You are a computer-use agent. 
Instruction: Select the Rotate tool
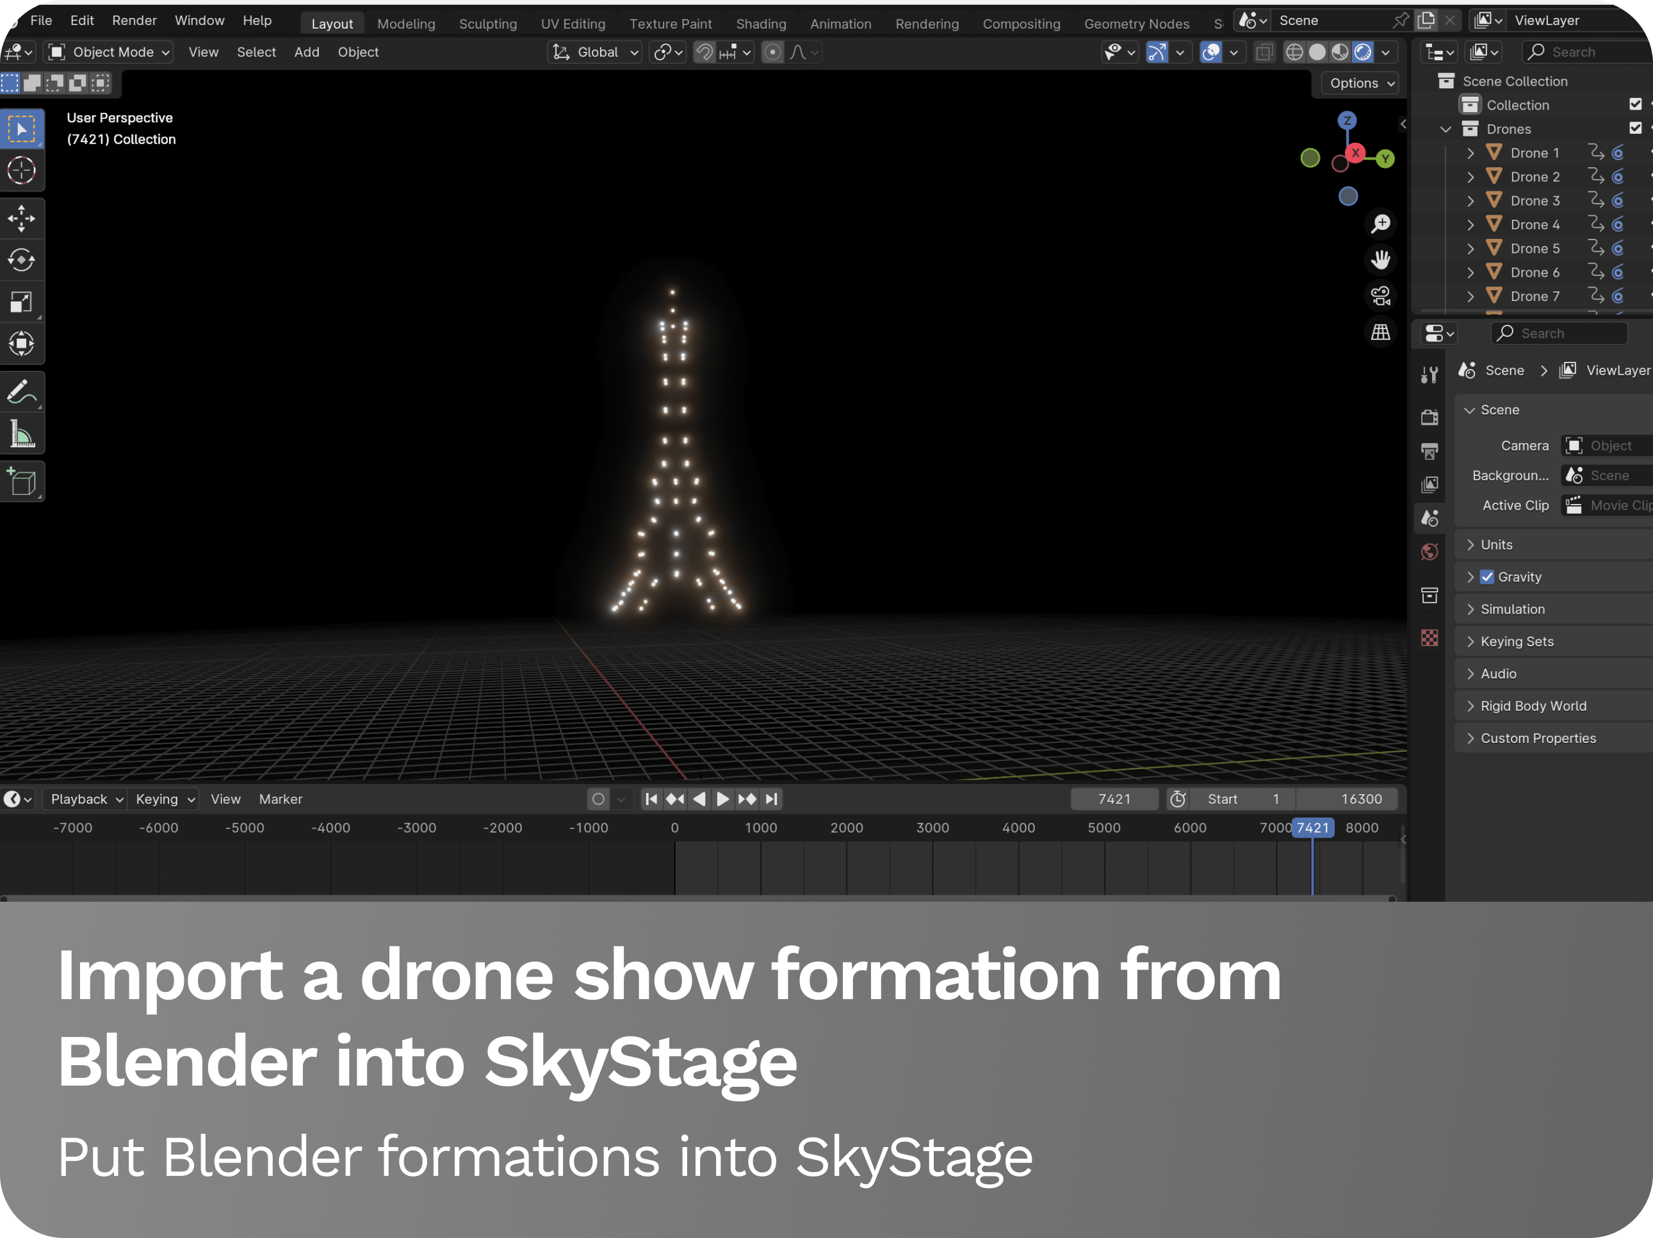tap(22, 260)
